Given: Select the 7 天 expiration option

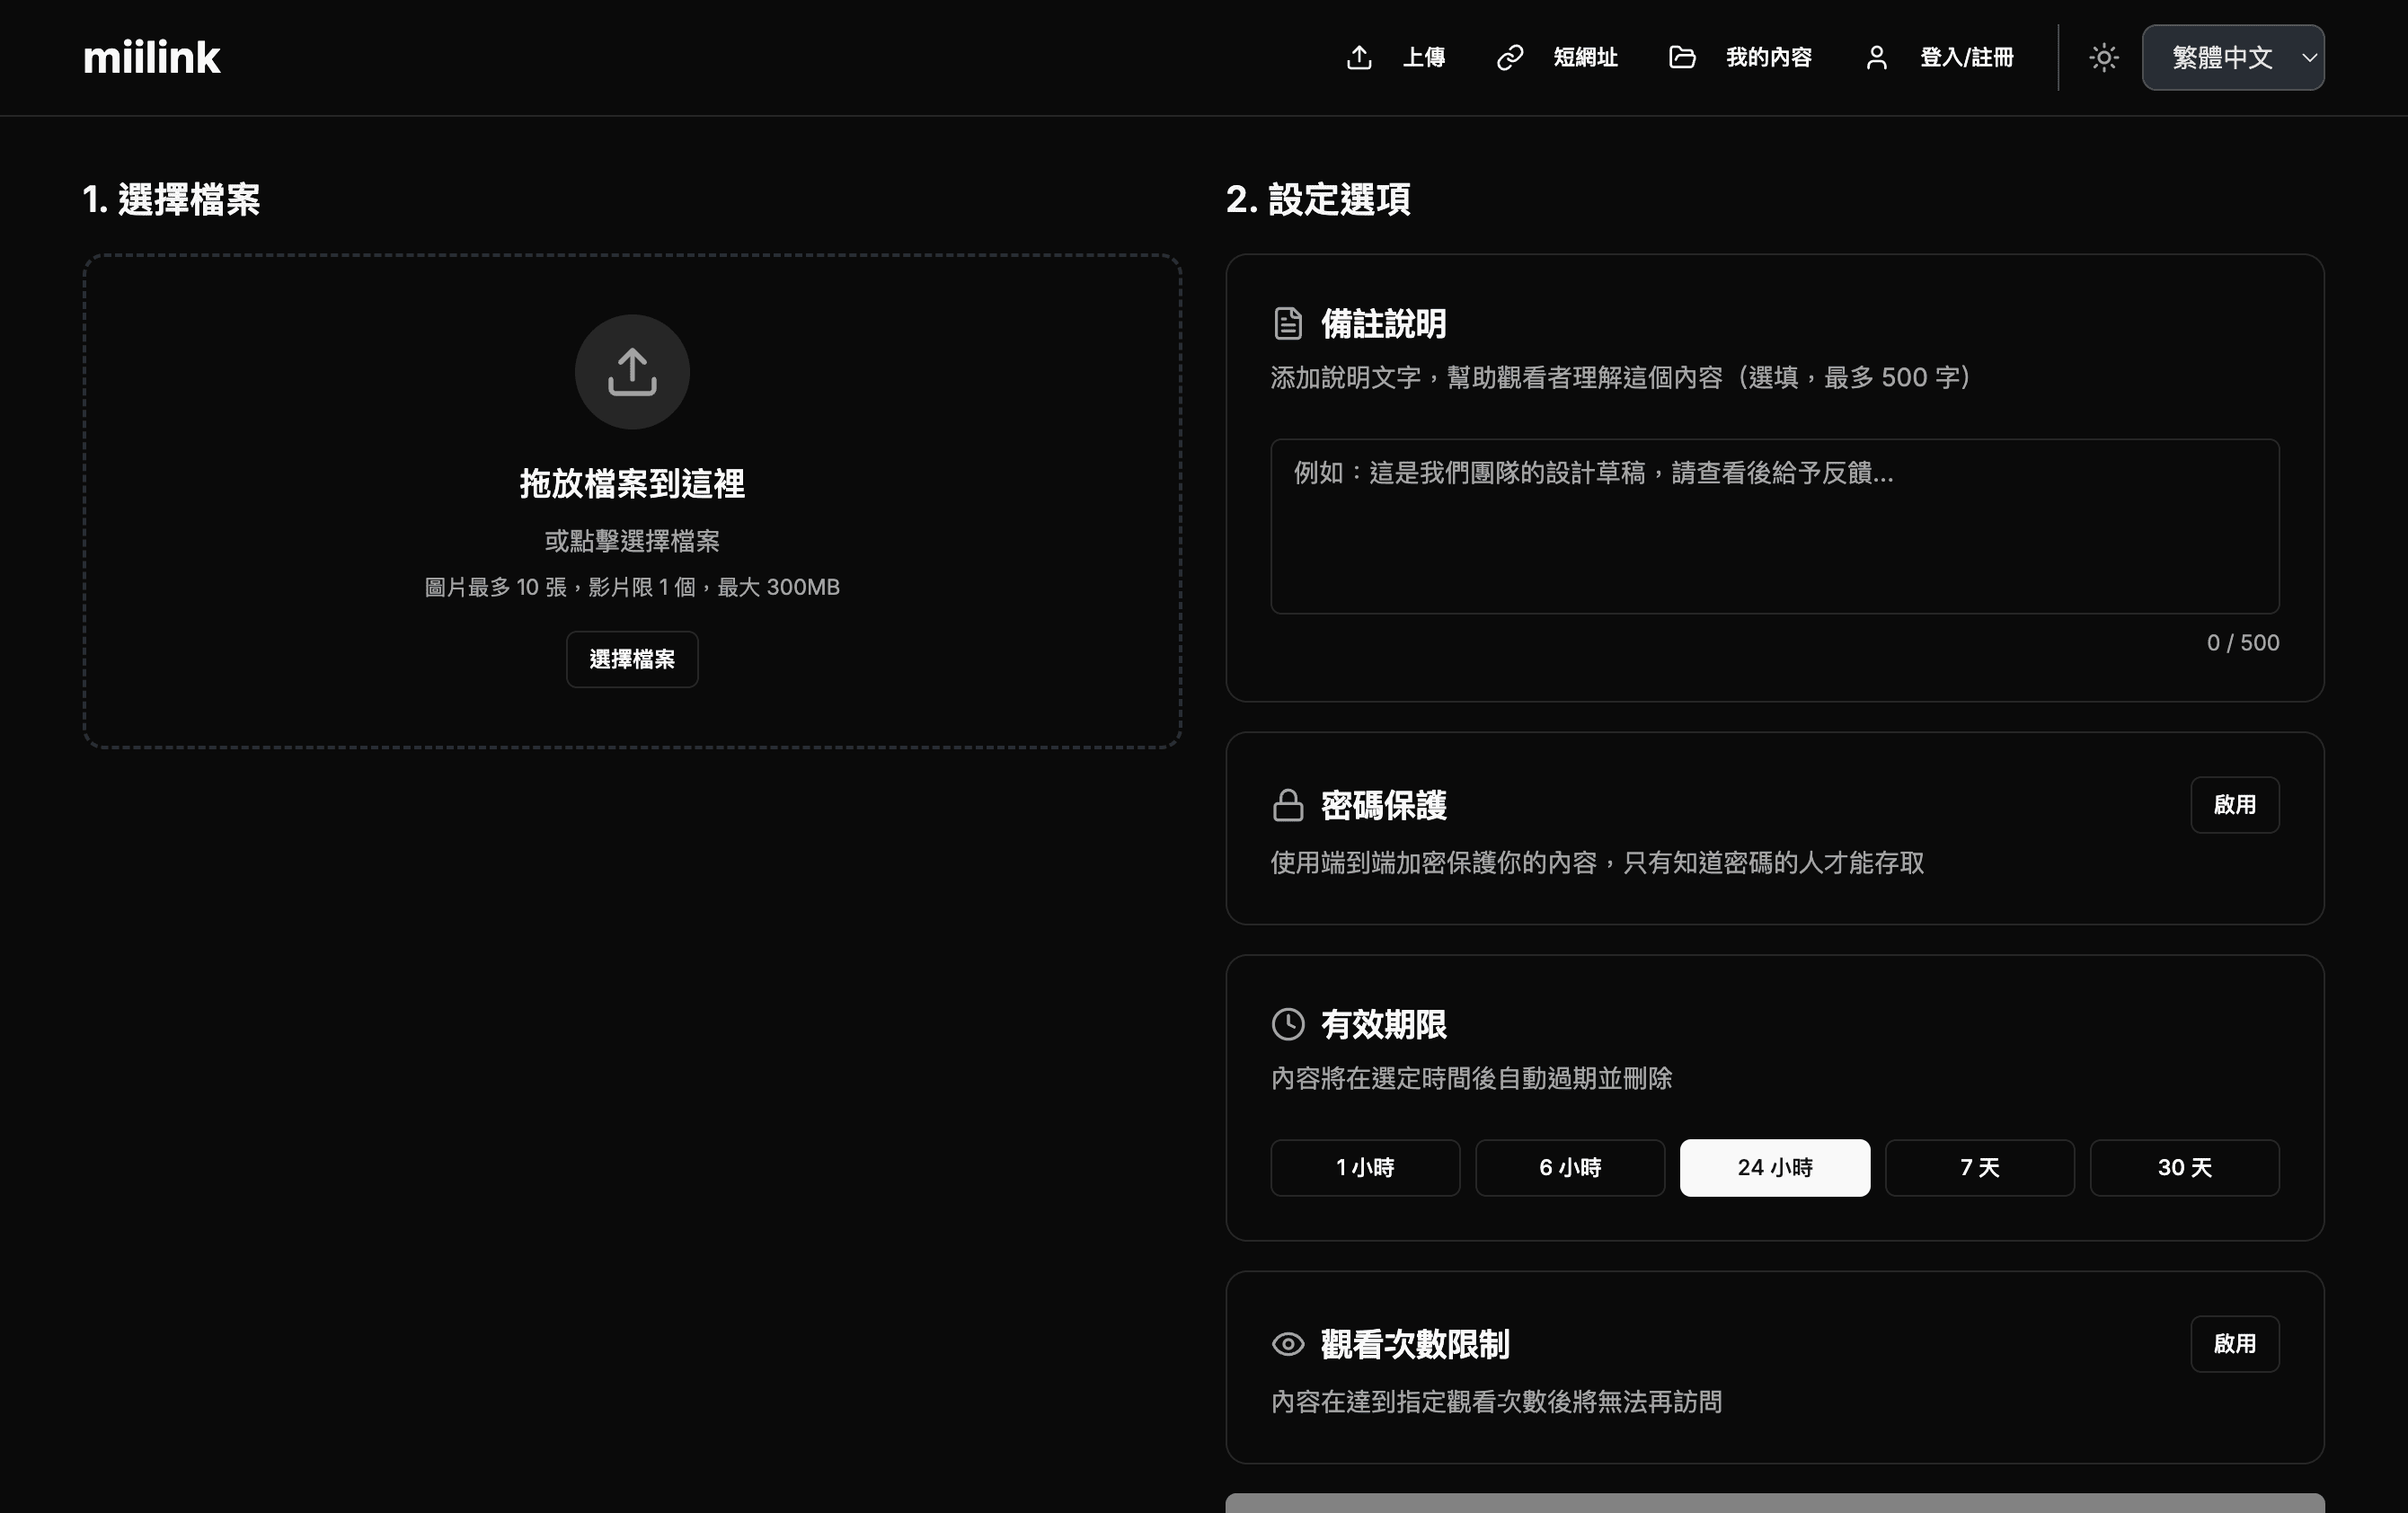Looking at the screenshot, I should (x=1978, y=1167).
